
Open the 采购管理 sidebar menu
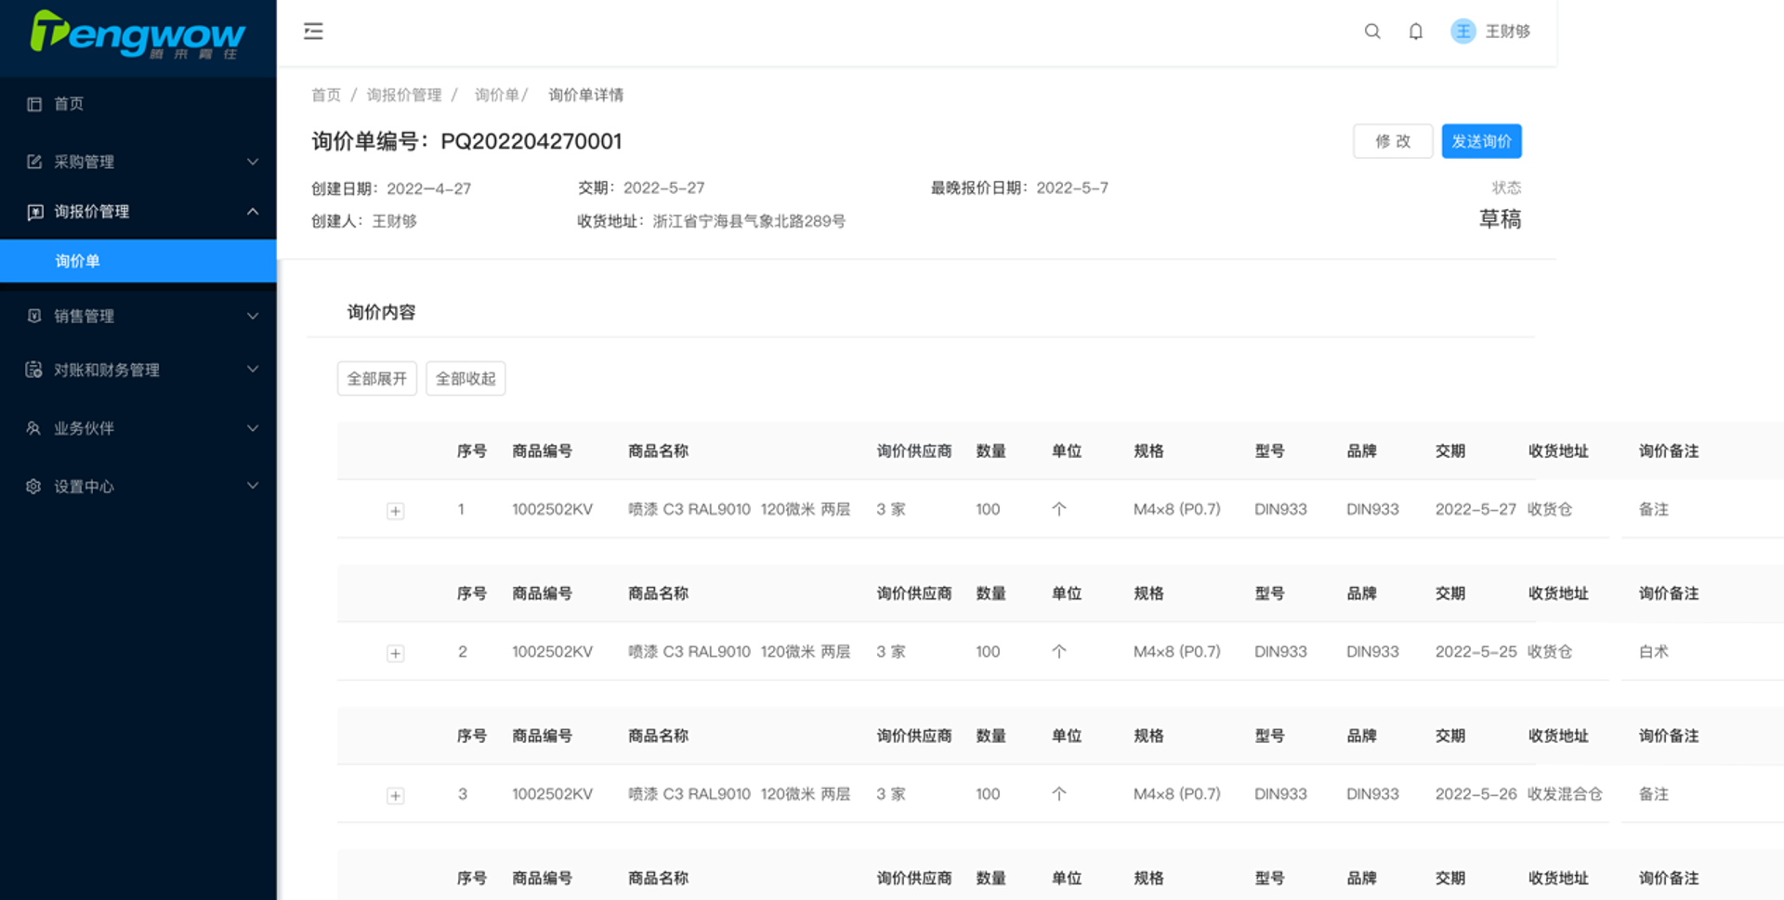click(x=138, y=162)
